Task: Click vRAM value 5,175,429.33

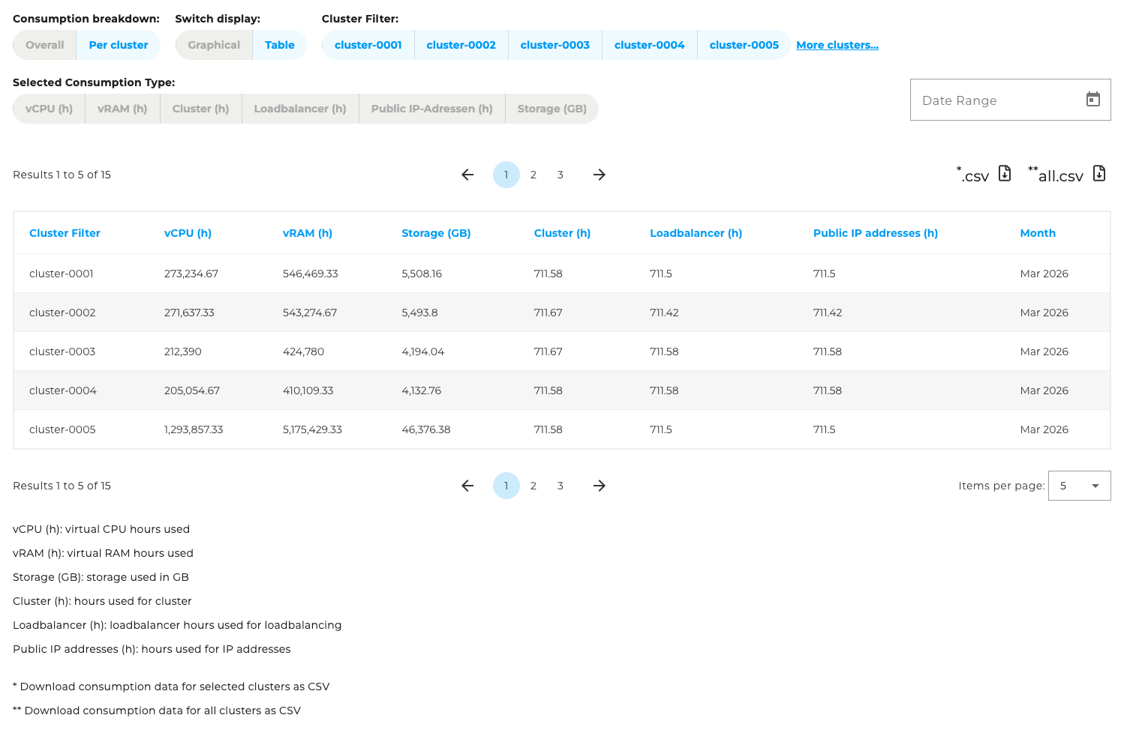Action: (x=312, y=429)
